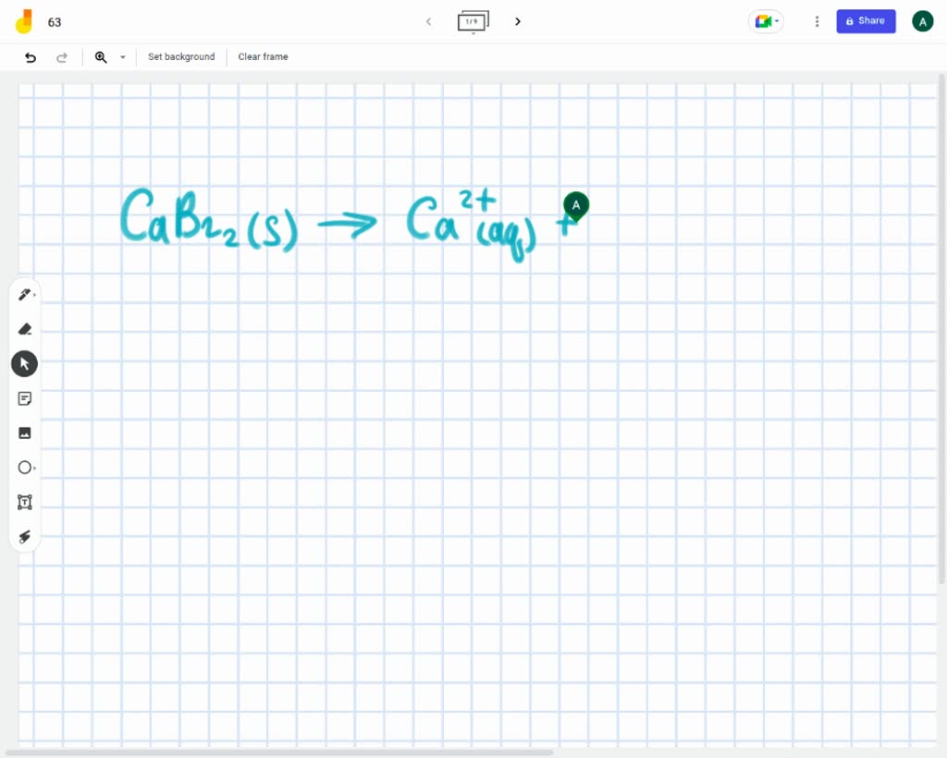This screenshot has width=947, height=758.
Task: Open the more options three-dot menu
Action: point(817,21)
